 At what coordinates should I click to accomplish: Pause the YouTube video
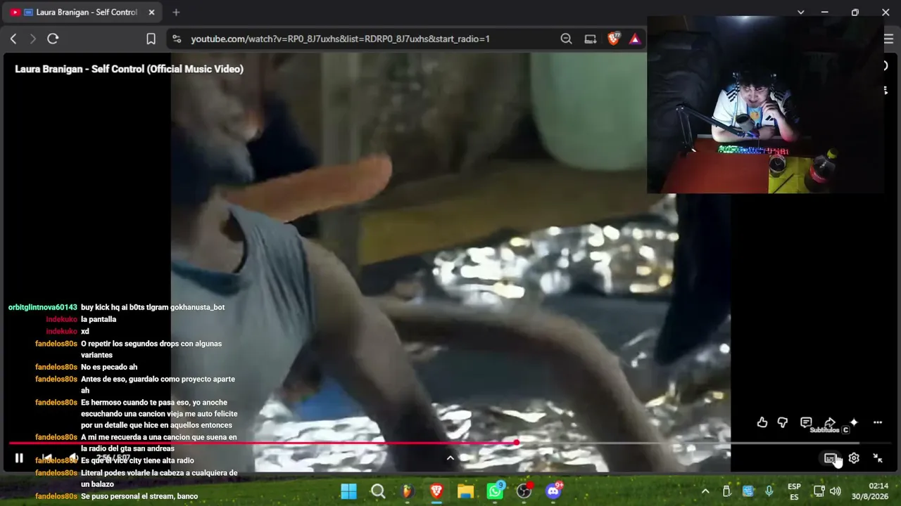tap(19, 458)
